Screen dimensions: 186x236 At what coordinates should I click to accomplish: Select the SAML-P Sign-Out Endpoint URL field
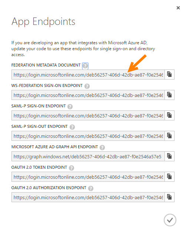click(88, 136)
